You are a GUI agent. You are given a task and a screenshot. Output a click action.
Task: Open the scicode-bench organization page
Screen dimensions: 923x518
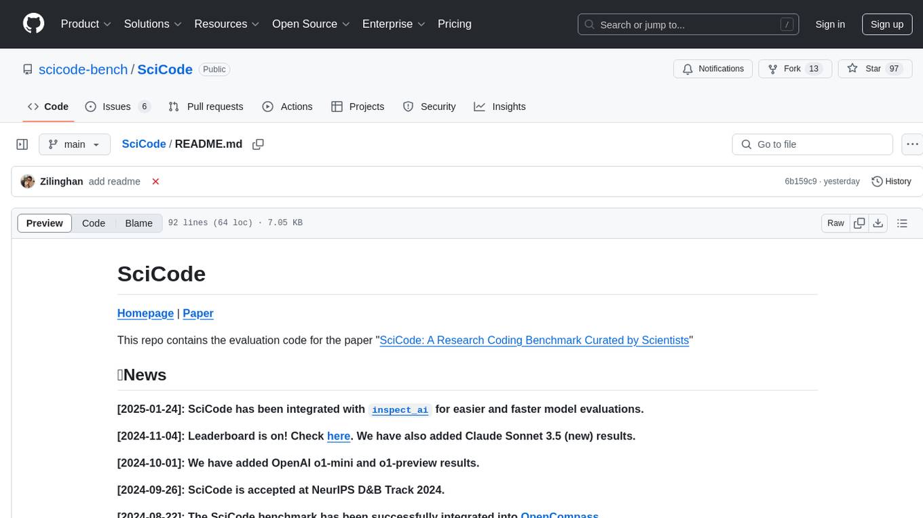83,69
